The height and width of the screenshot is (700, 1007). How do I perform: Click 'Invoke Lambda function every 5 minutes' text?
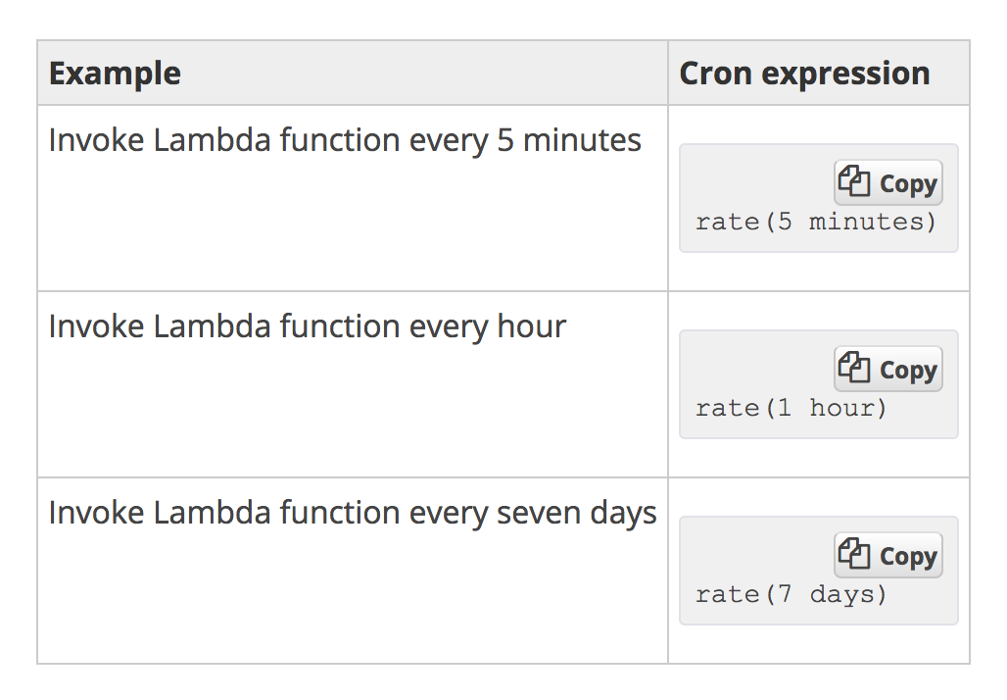(x=345, y=140)
